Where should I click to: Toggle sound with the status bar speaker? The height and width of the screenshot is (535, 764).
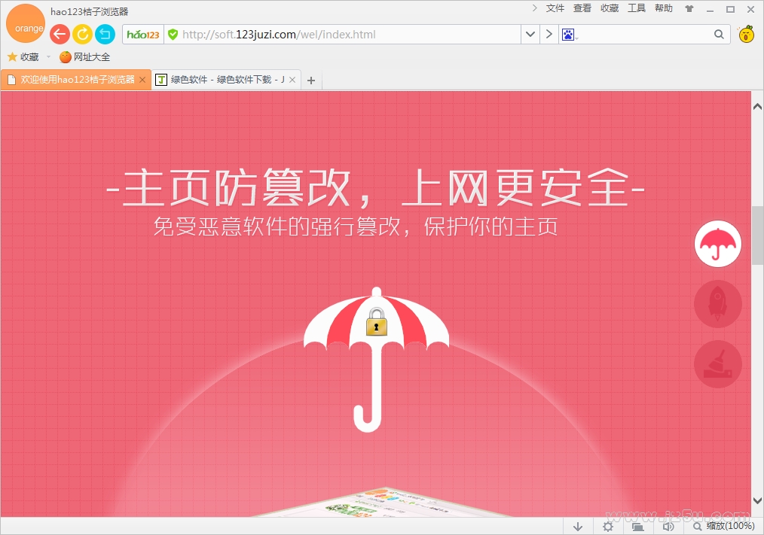coord(668,526)
